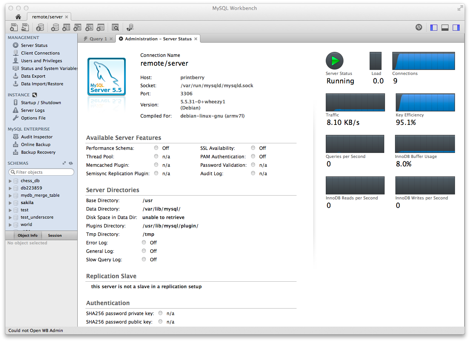Expand the sakila schema
This screenshot has height=342, width=470.
click(x=10, y=203)
